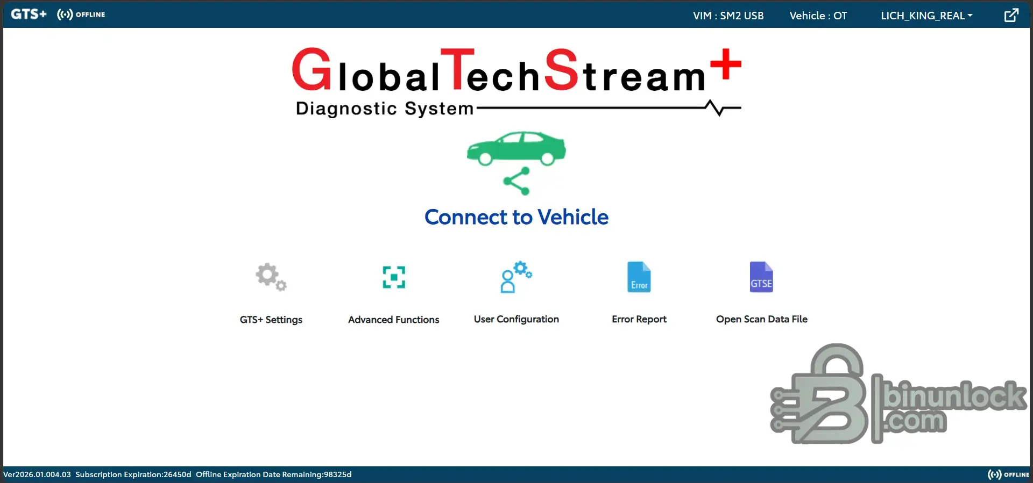Viewport: 1033px width, 483px height.
Task: Click the VIM : SM2 USB text
Action: (x=728, y=16)
